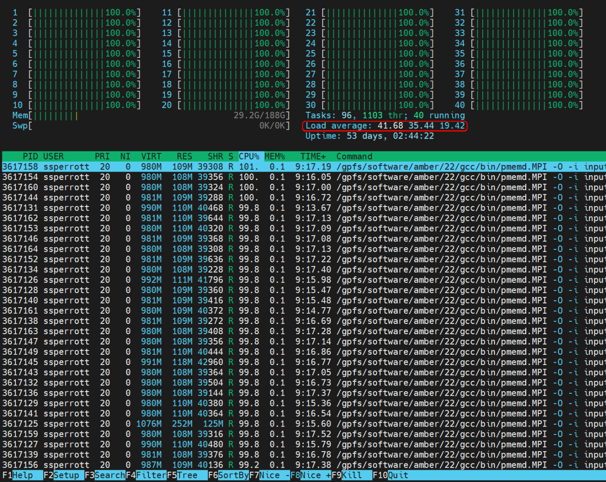Viewport: 606px width, 482px height.
Task: Sort by the PID column header
Action: tap(30, 157)
